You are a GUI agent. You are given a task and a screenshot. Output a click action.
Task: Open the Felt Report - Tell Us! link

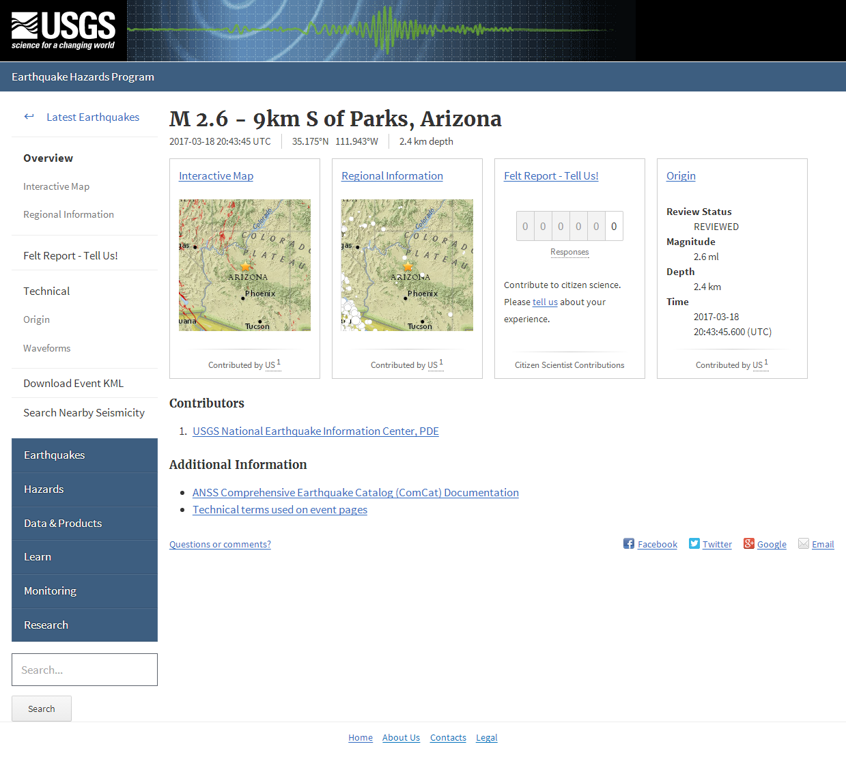[550, 175]
